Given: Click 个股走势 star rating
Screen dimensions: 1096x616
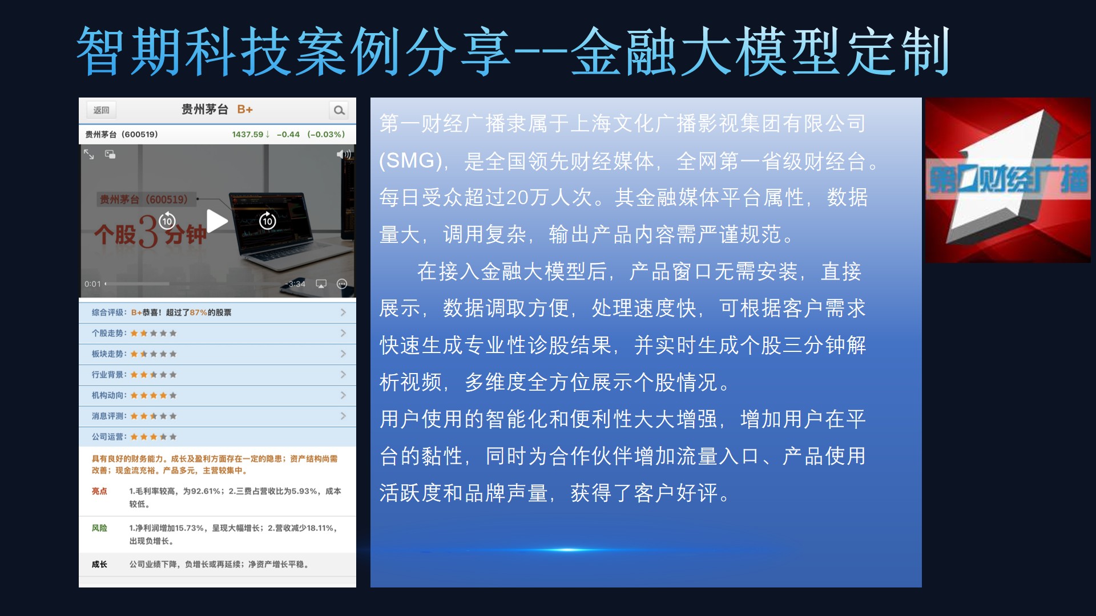Looking at the screenshot, I should coord(154,333).
